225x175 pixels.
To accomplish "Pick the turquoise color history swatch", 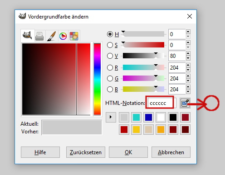I will pyautogui.click(x=136, y=117).
